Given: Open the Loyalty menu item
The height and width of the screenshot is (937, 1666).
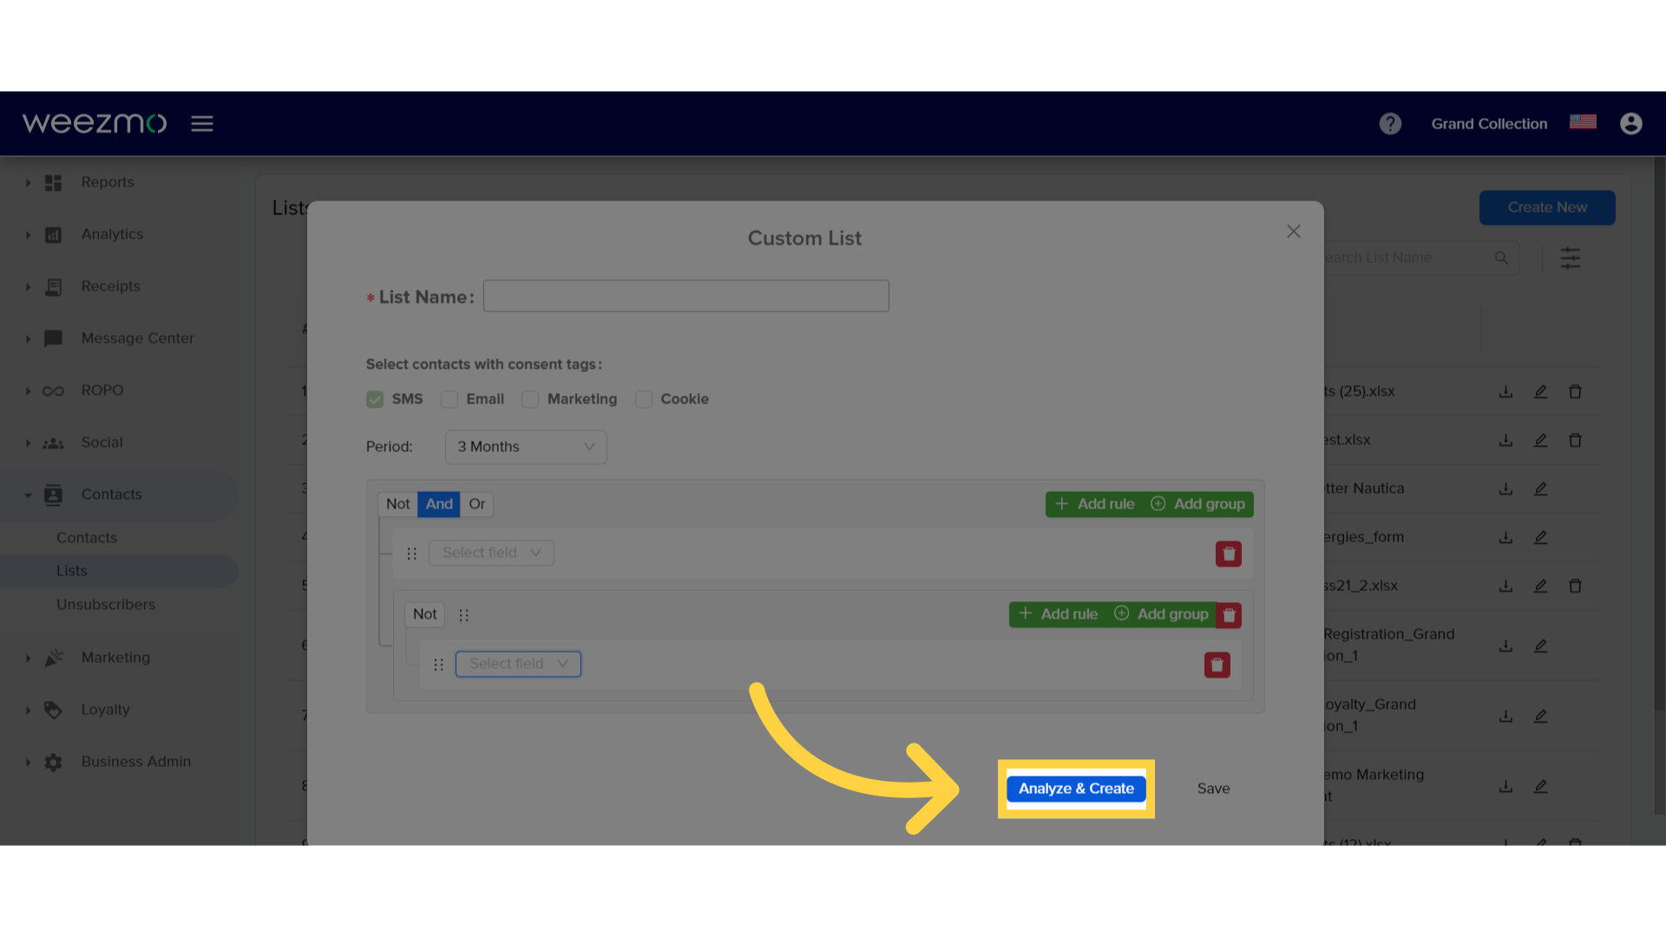Looking at the screenshot, I should pos(106,710).
